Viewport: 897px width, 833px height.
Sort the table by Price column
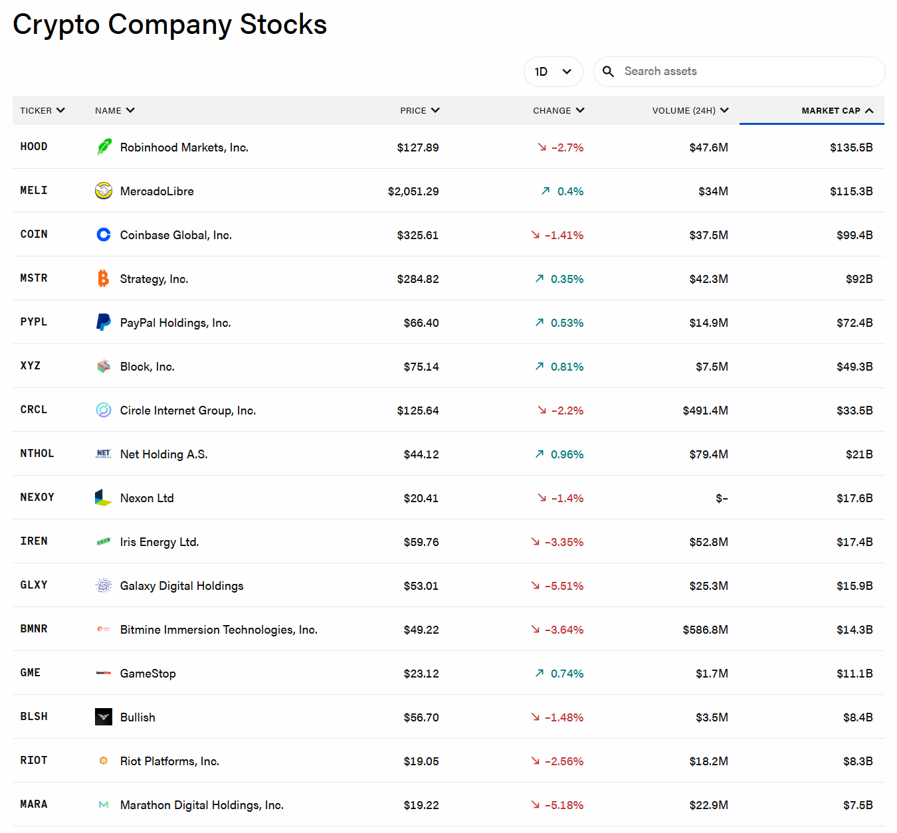click(419, 110)
